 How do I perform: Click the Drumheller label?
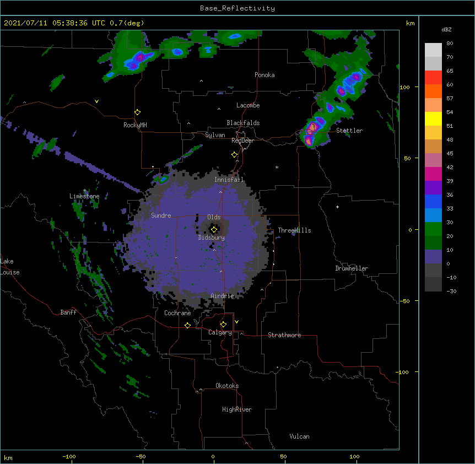pos(352,268)
